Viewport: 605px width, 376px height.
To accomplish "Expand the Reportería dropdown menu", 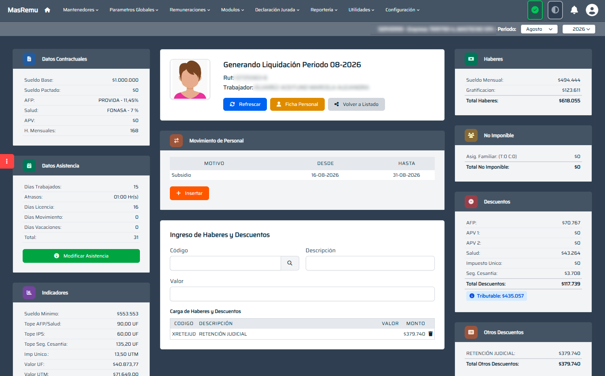I will tap(324, 10).
